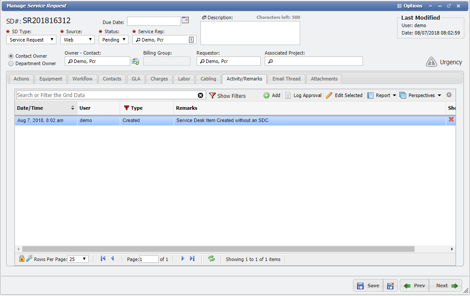470x296 pixels.
Task: Switch to the Workflow tab
Action: 83,79
